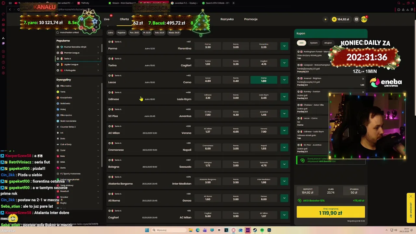Filter matches by Pt. 02.01
This screenshot has width=416, height=234.
tap(147, 32)
